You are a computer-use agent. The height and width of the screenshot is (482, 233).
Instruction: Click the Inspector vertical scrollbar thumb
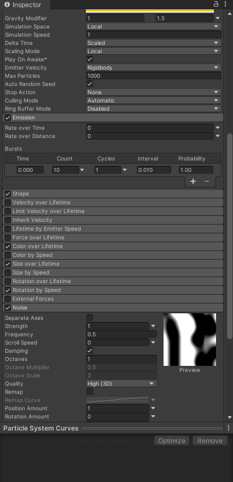[x=229, y=236]
